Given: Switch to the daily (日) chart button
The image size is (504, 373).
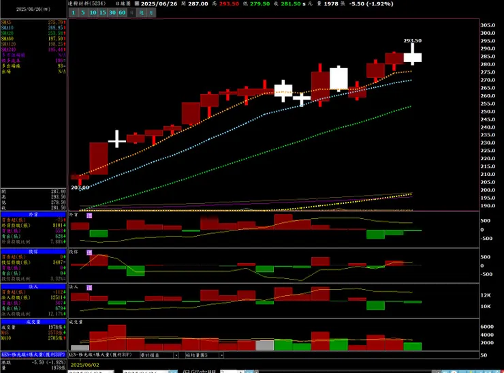Looking at the screenshot, I should coord(131,12).
